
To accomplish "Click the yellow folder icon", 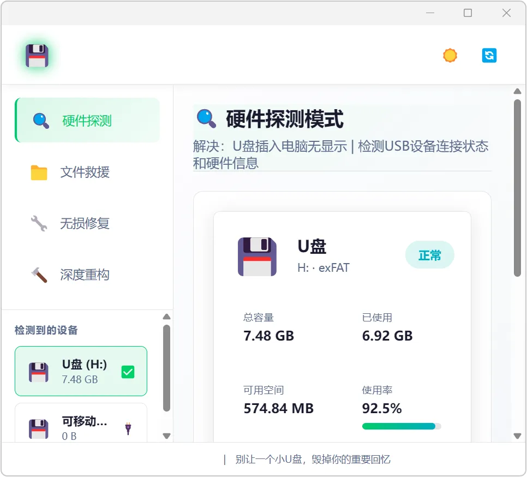I will [x=39, y=172].
